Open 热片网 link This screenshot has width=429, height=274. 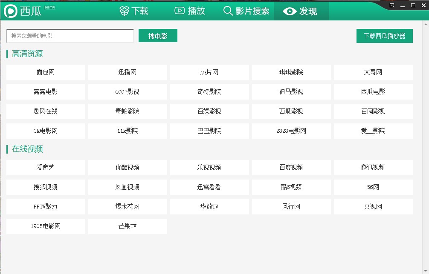[x=209, y=72]
